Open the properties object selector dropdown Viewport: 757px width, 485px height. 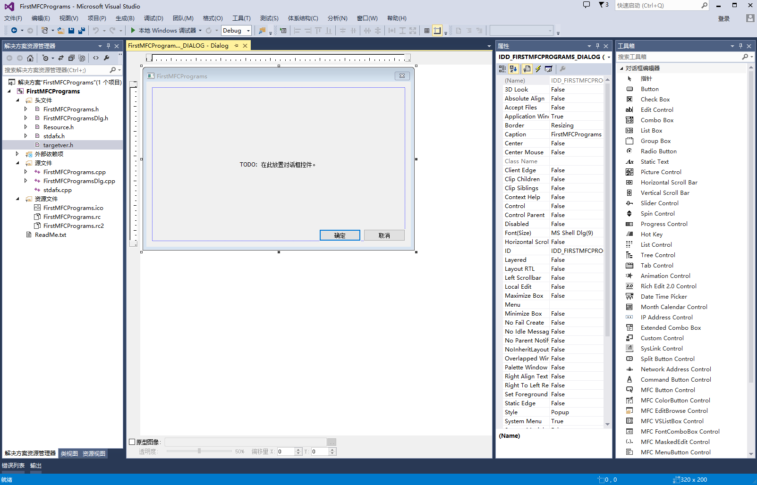[x=609, y=57]
